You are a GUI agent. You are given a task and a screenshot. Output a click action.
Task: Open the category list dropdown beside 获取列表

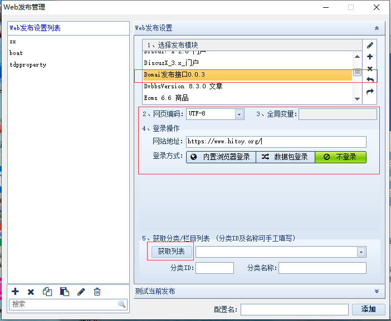[x=361, y=252]
